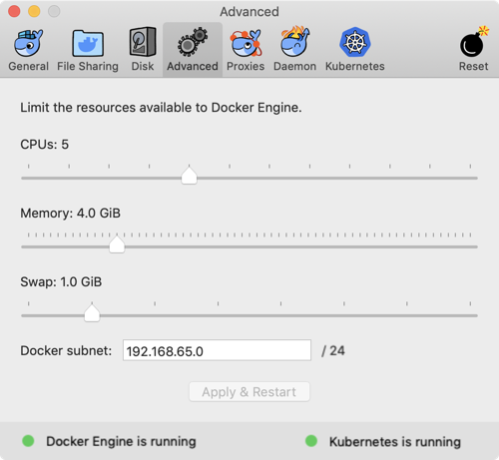499x460 pixels.
Task: Open the Daemon flaming whale icon
Action: (294, 42)
